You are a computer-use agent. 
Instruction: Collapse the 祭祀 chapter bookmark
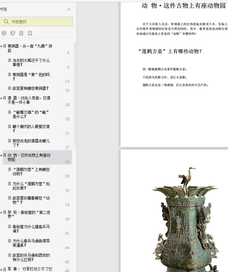(x=1, y=212)
